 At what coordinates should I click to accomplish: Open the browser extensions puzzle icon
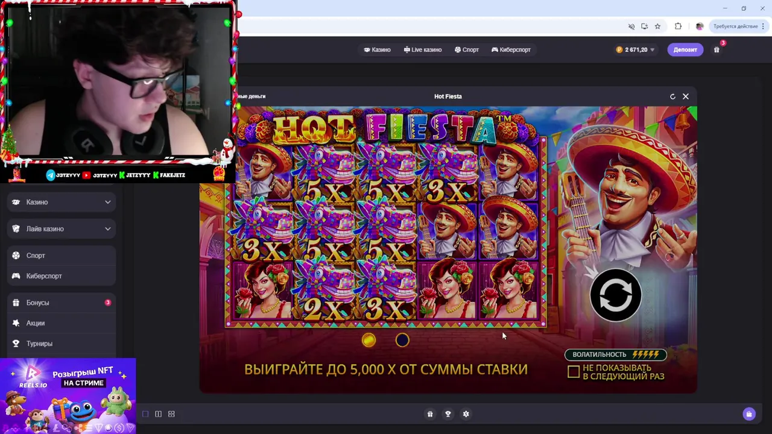[678, 27]
